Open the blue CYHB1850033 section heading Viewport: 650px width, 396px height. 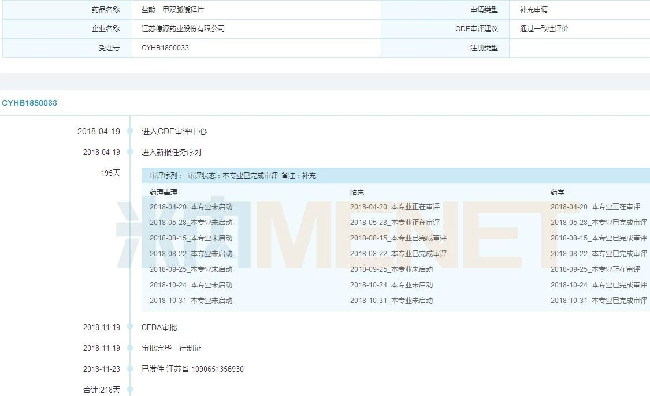point(29,103)
